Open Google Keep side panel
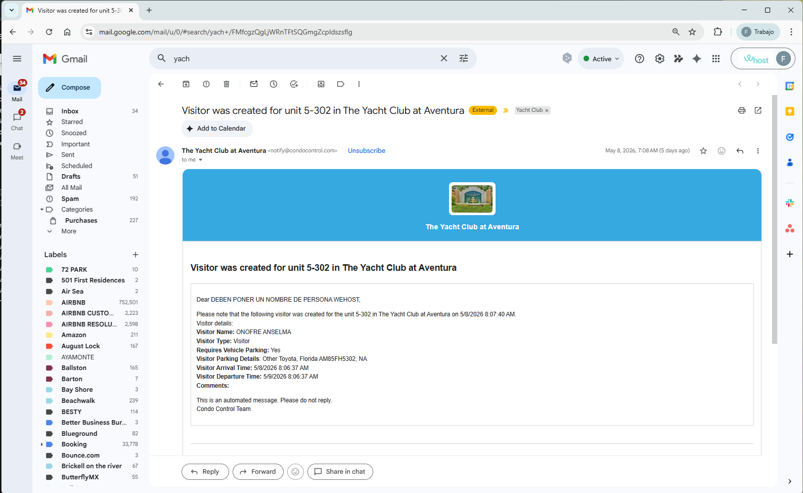803x493 pixels. tap(790, 111)
